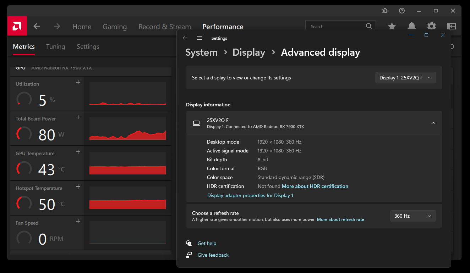Go forward in AMD Software navigation
The width and height of the screenshot is (470, 273).
point(57,27)
